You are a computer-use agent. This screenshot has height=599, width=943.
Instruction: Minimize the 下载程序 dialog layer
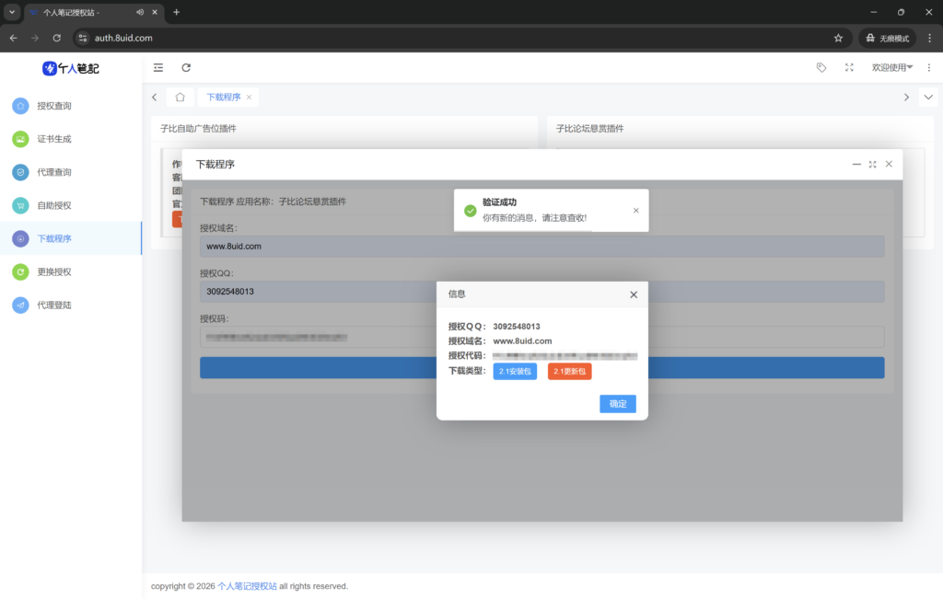click(x=856, y=164)
